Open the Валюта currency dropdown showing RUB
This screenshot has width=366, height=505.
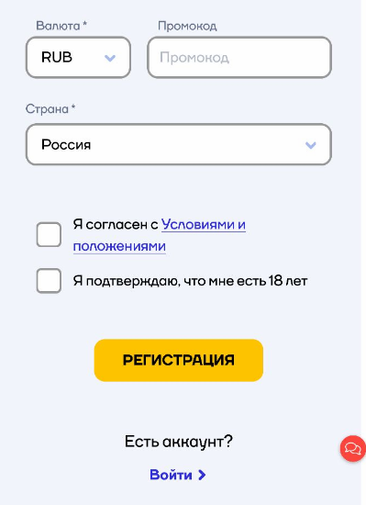78,57
